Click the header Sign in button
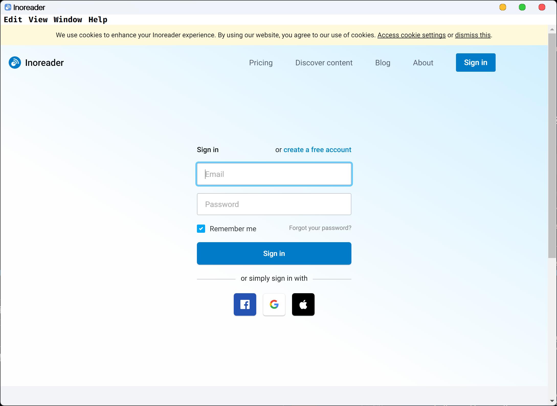 [475, 63]
